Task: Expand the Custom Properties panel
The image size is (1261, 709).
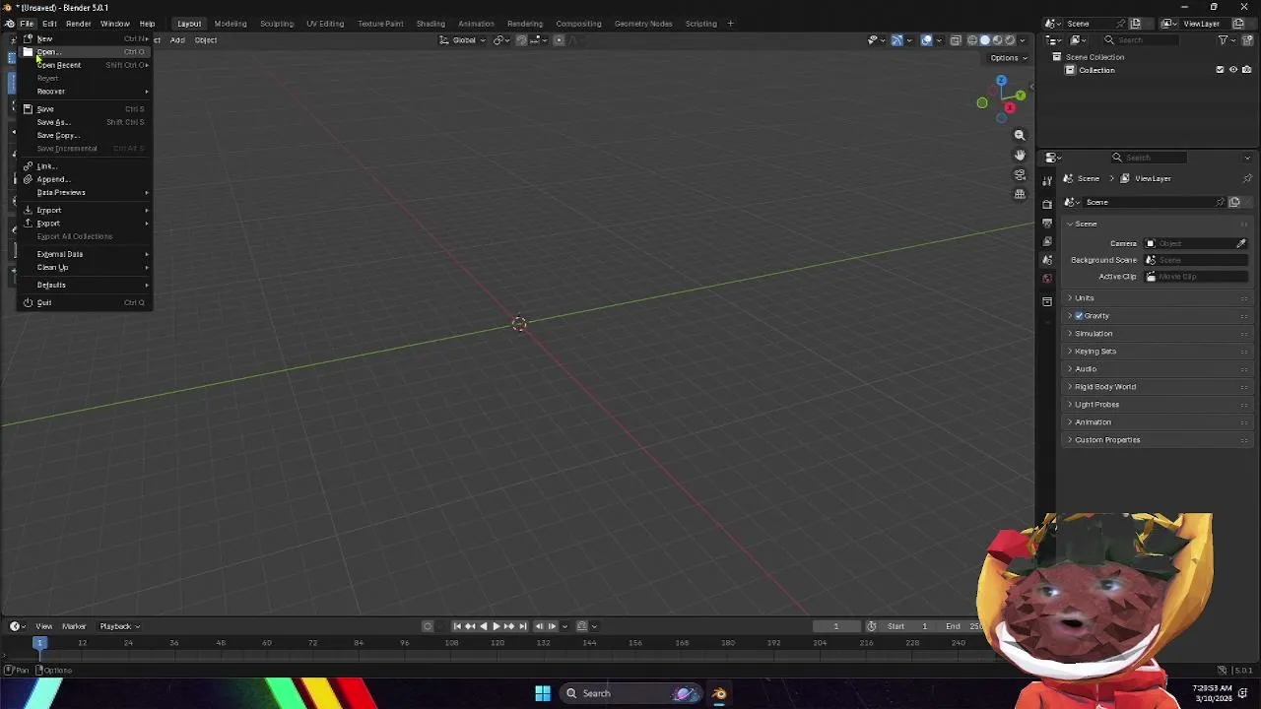Action: (1156, 440)
